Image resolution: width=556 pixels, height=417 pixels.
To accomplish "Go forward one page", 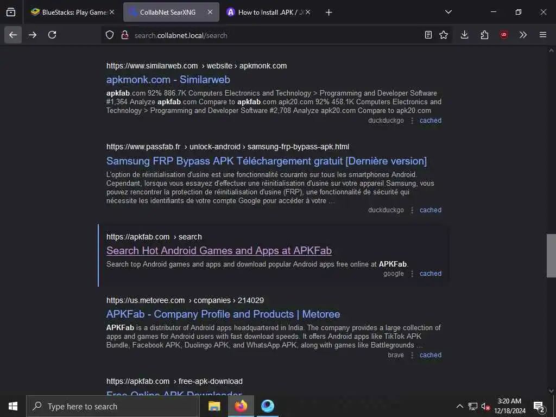I will pos(33,35).
